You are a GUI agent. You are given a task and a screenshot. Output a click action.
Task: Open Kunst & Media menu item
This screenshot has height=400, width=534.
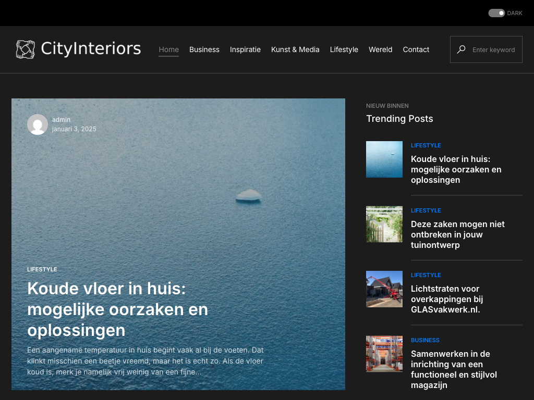click(x=295, y=49)
